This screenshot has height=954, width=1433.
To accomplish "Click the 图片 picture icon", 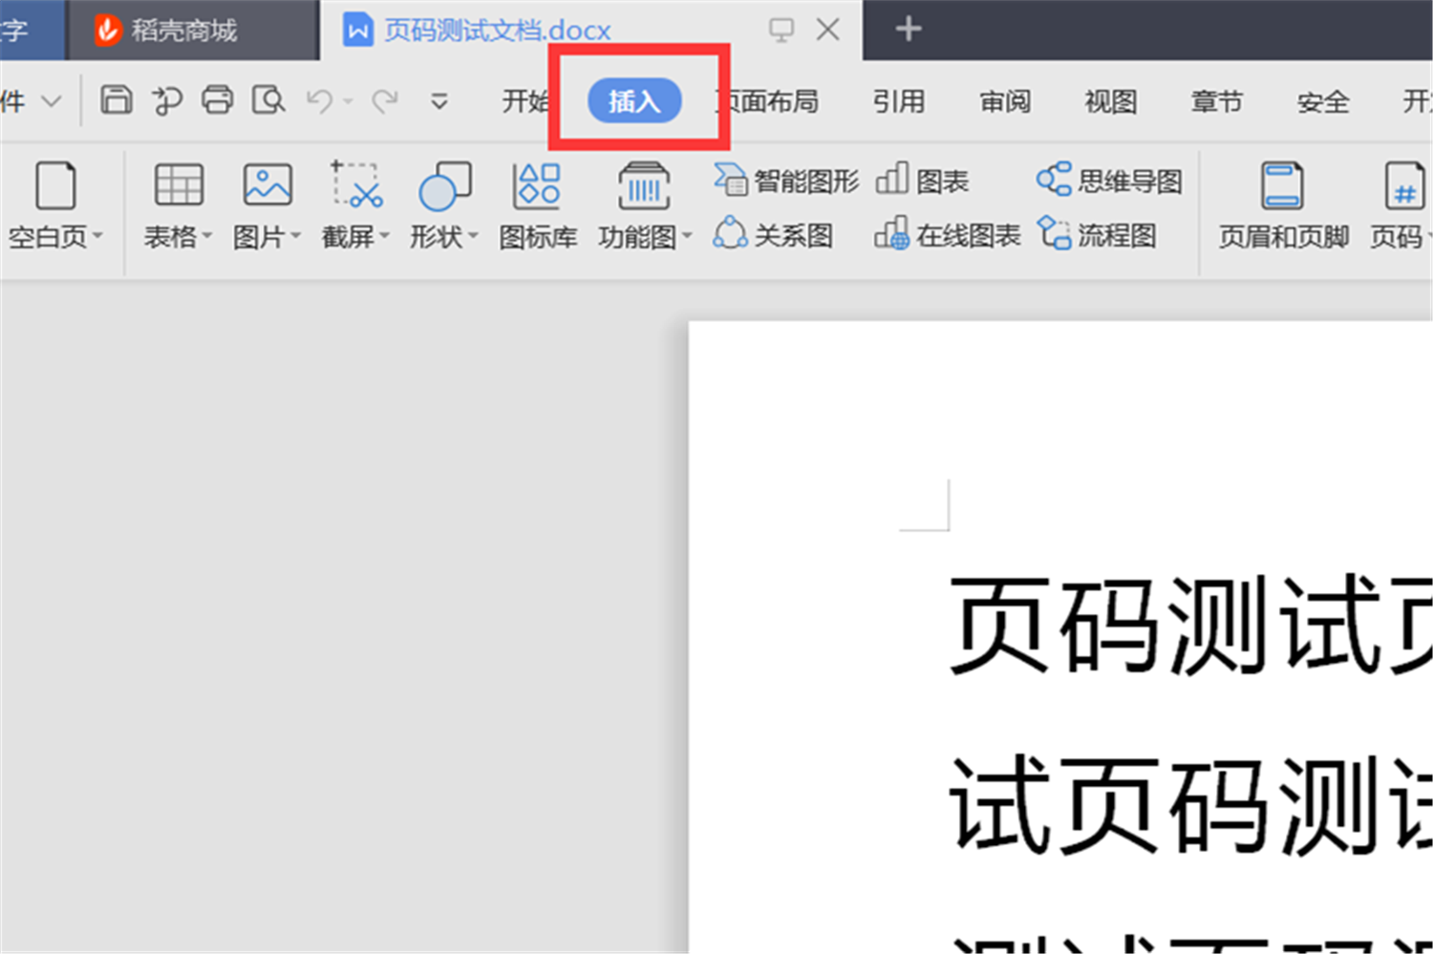I will [x=267, y=185].
